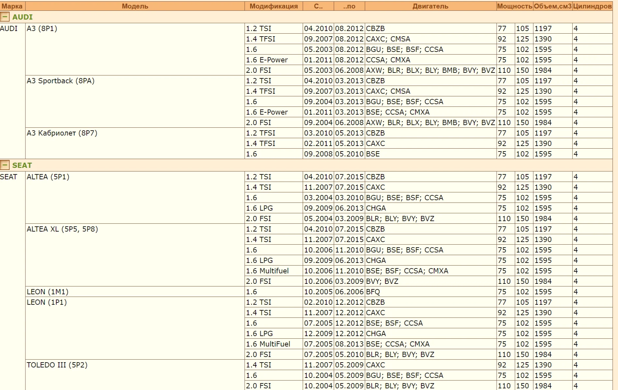Click the Цилиндров column header
The image size is (618, 390).
(592, 6)
